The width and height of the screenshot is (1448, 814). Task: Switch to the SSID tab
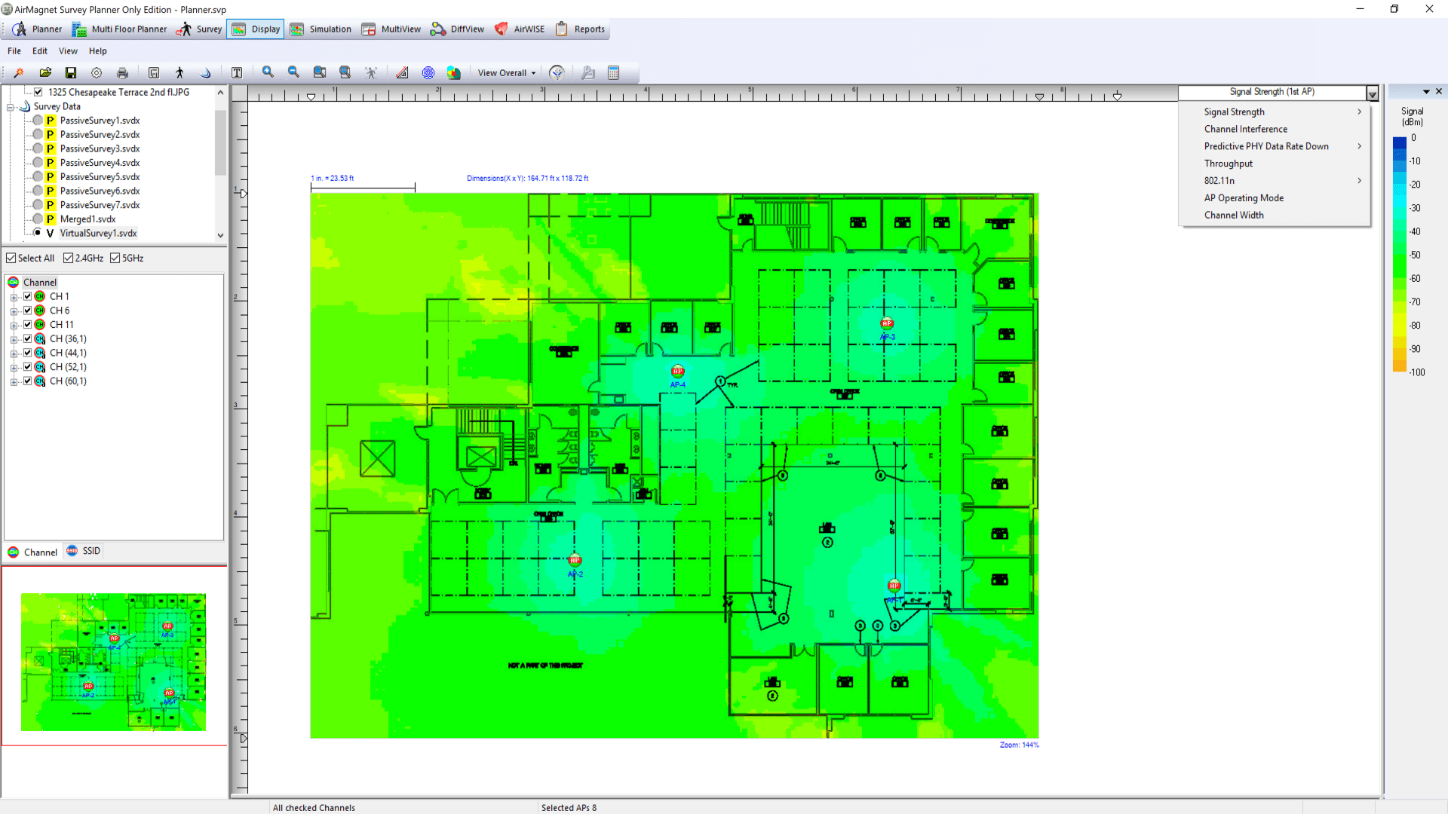pos(83,551)
